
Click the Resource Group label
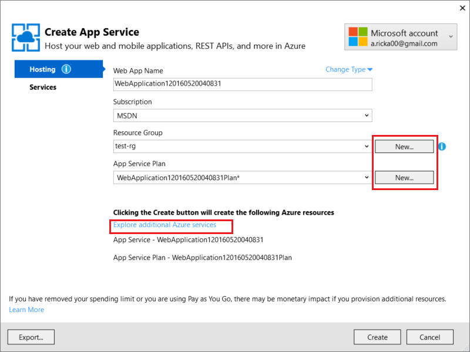click(x=138, y=133)
